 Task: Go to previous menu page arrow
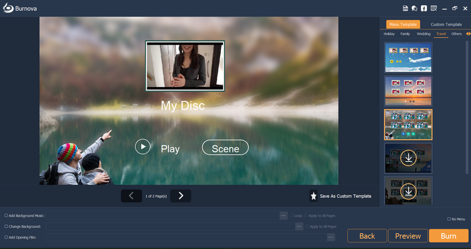pyautogui.click(x=131, y=196)
